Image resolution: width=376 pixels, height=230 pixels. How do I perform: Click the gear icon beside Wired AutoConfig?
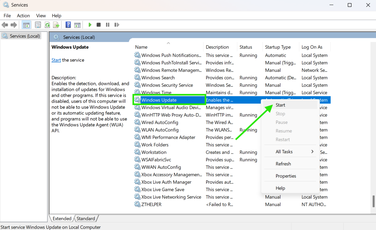point(137,122)
